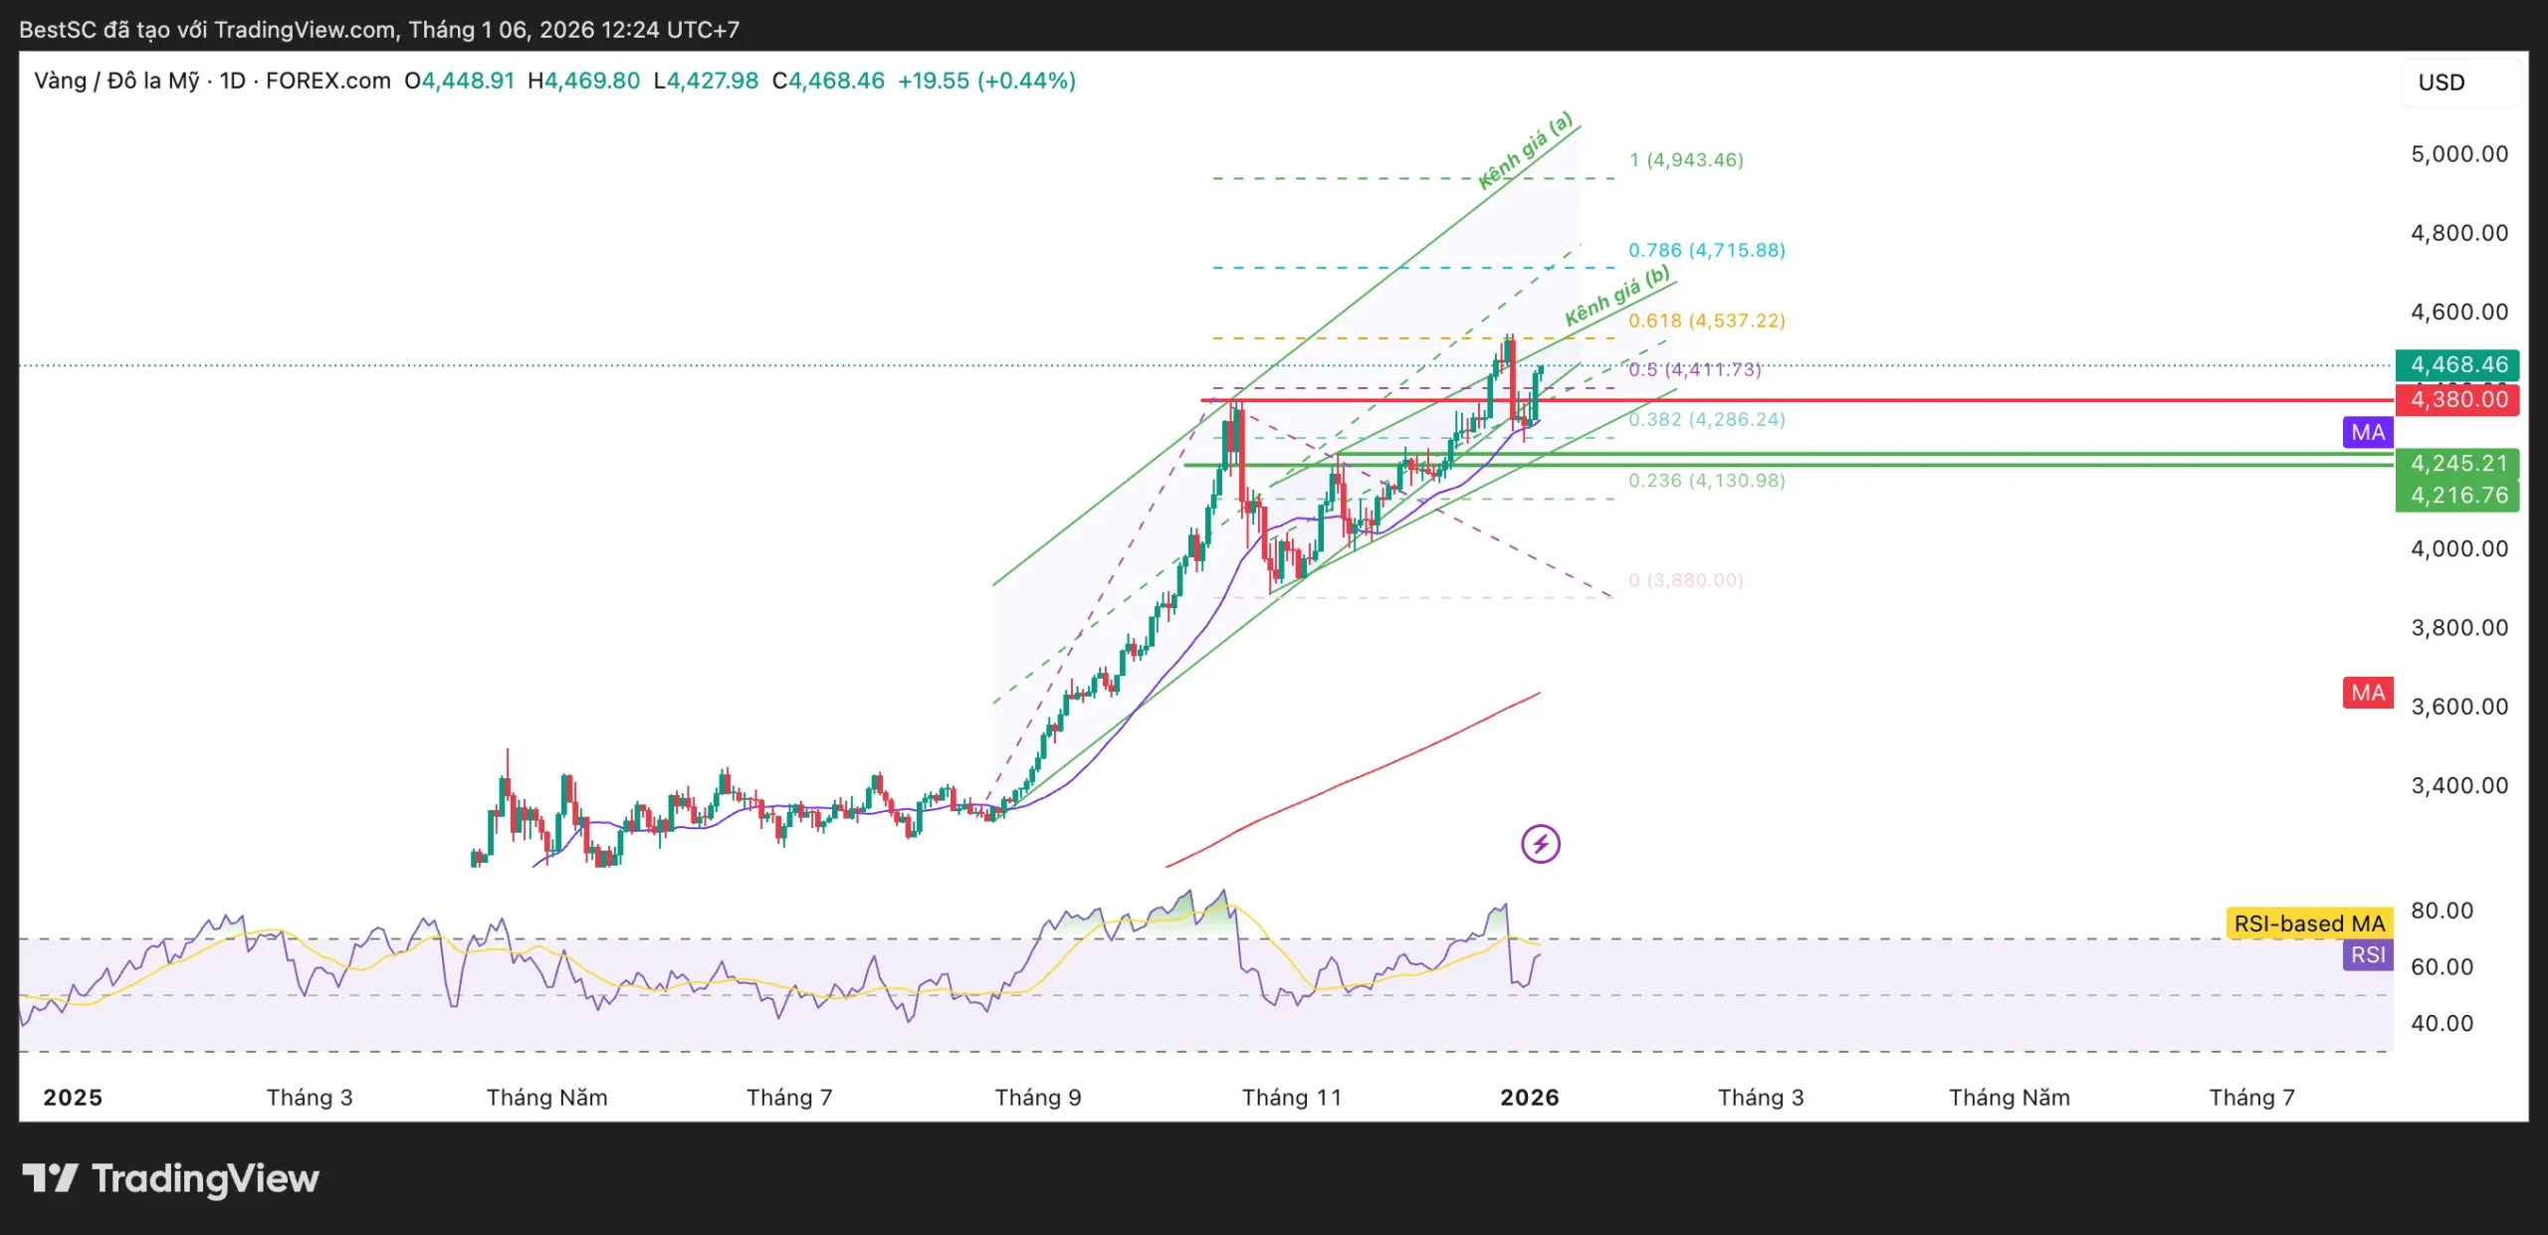Open the USD currency selector
The image size is (2548, 1235).
2442,83
